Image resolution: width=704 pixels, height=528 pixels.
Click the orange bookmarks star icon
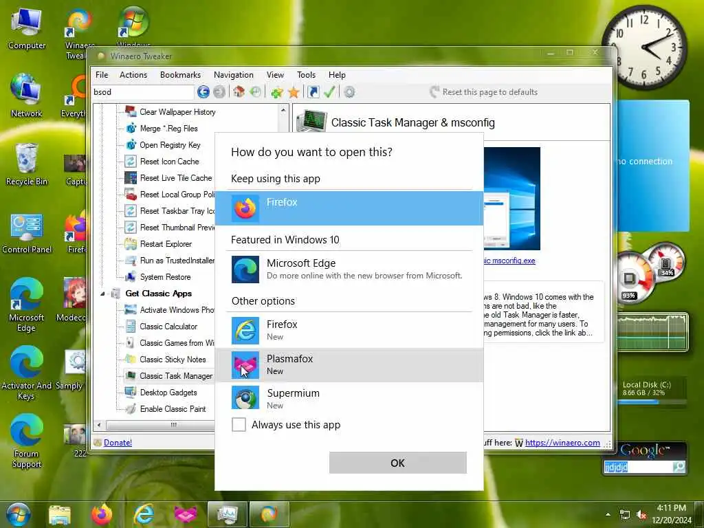click(x=294, y=92)
